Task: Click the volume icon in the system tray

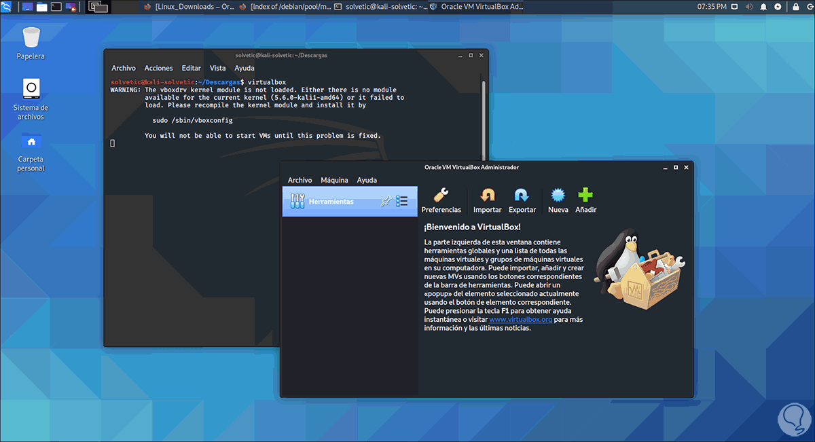Action: click(x=749, y=6)
